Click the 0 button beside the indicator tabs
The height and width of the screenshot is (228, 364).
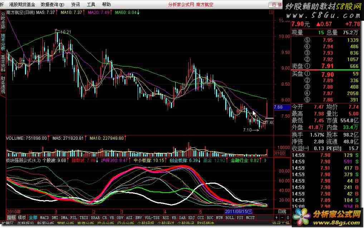[x=288, y=218]
